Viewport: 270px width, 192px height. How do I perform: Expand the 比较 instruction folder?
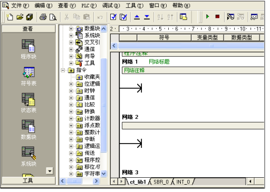coord(71,105)
